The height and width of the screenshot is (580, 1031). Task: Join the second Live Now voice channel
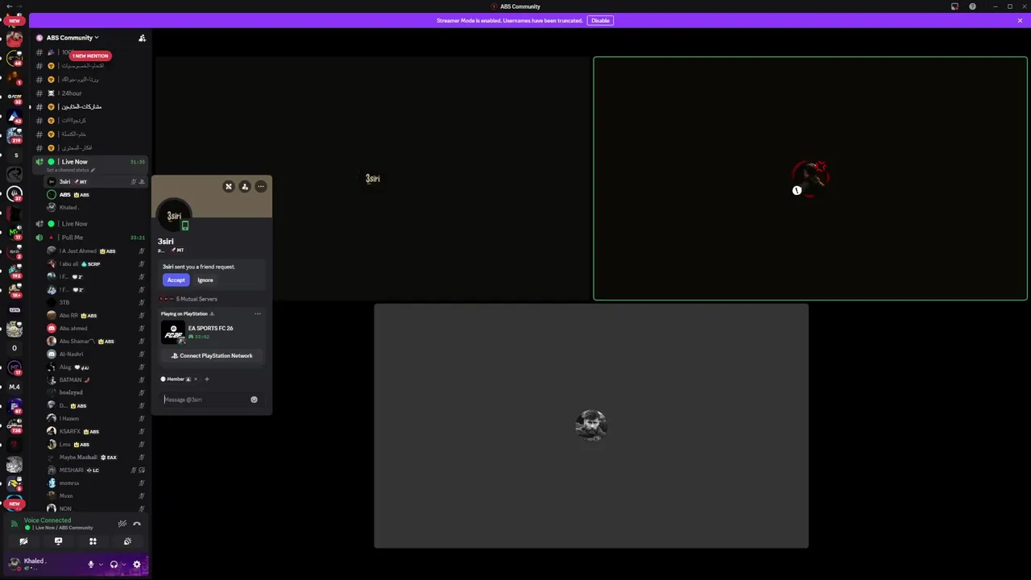(x=89, y=224)
